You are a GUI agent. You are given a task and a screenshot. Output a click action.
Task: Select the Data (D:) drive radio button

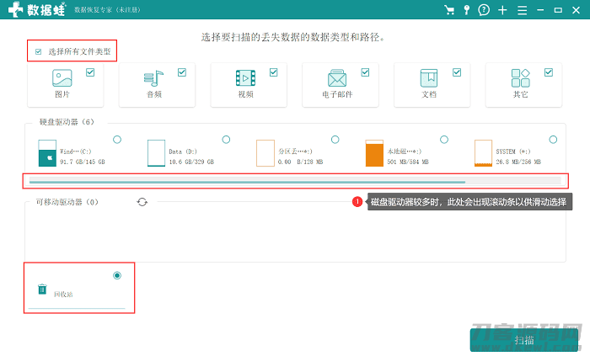(x=226, y=140)
